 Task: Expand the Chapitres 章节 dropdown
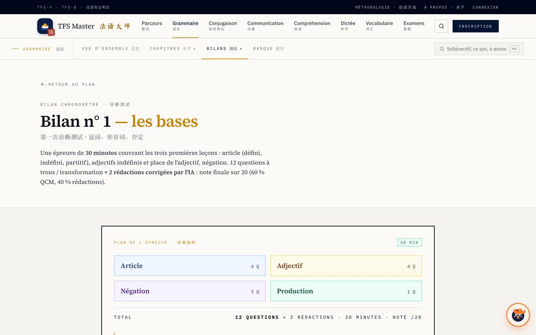click(173, 49)
